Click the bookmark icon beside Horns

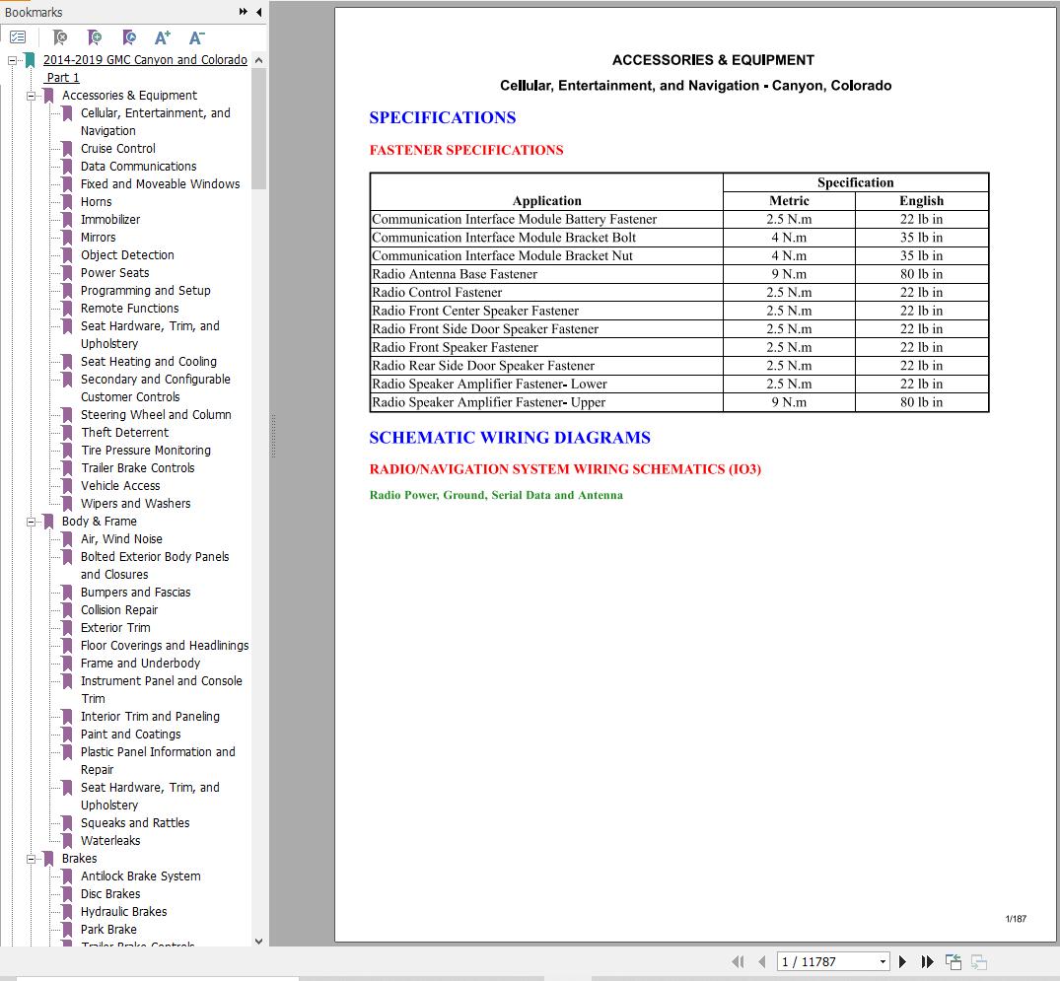coord(68,202)
